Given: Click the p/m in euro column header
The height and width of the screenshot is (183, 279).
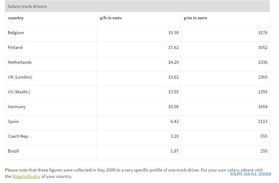Looking at the screenshot, I should (195, 18).
